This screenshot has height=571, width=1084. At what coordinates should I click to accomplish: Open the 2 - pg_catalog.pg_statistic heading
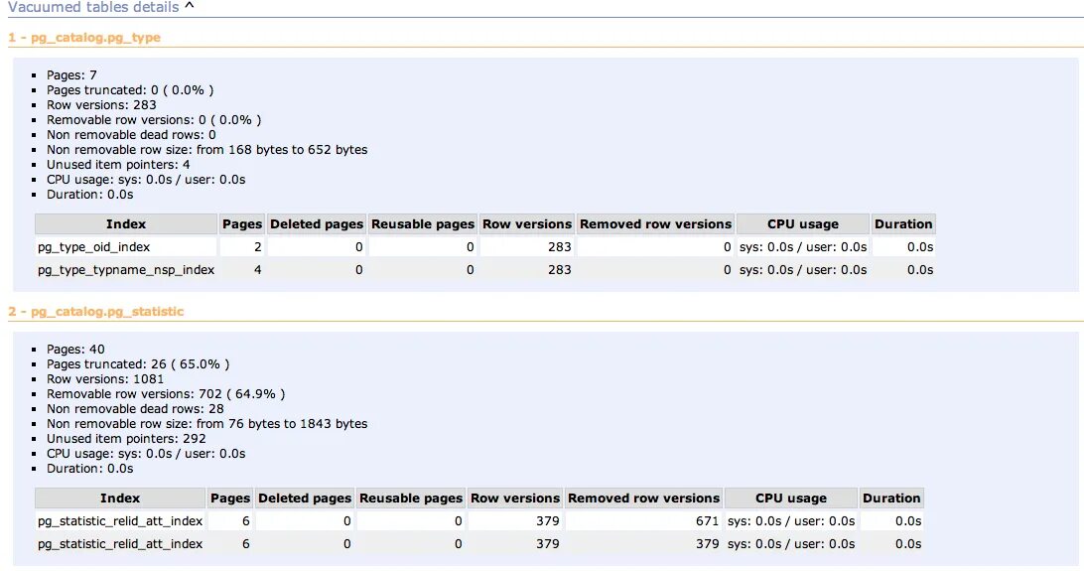tap(96, 311)
